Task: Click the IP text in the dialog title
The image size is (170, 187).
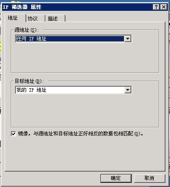Action: (5, 7)
